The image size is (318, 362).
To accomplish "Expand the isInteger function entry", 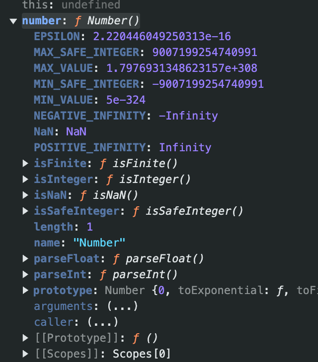I will point(25,180).
